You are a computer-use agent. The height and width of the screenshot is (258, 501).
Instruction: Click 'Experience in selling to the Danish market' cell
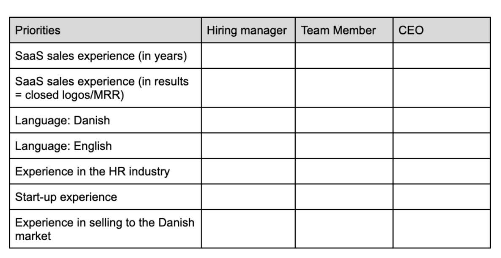[x=104, y=229]
